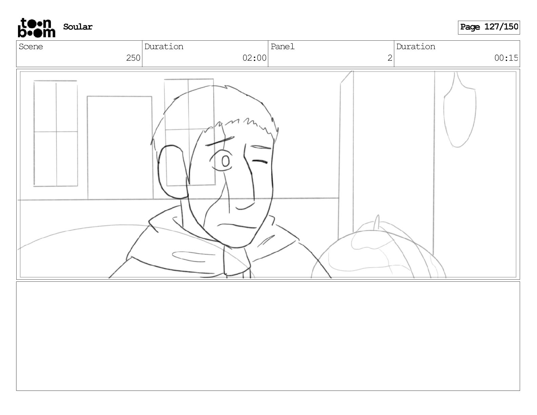Viewport: 537px width, 415px height.
Task: Click the empty notes box below the panel
Action: pos(268,336)
